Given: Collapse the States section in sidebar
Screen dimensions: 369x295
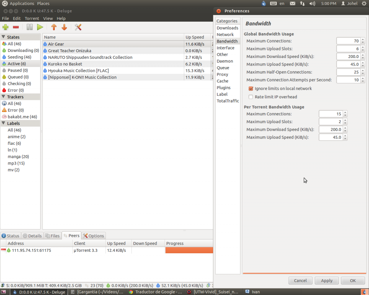Looking at the screenshot, I should [4, 37].
